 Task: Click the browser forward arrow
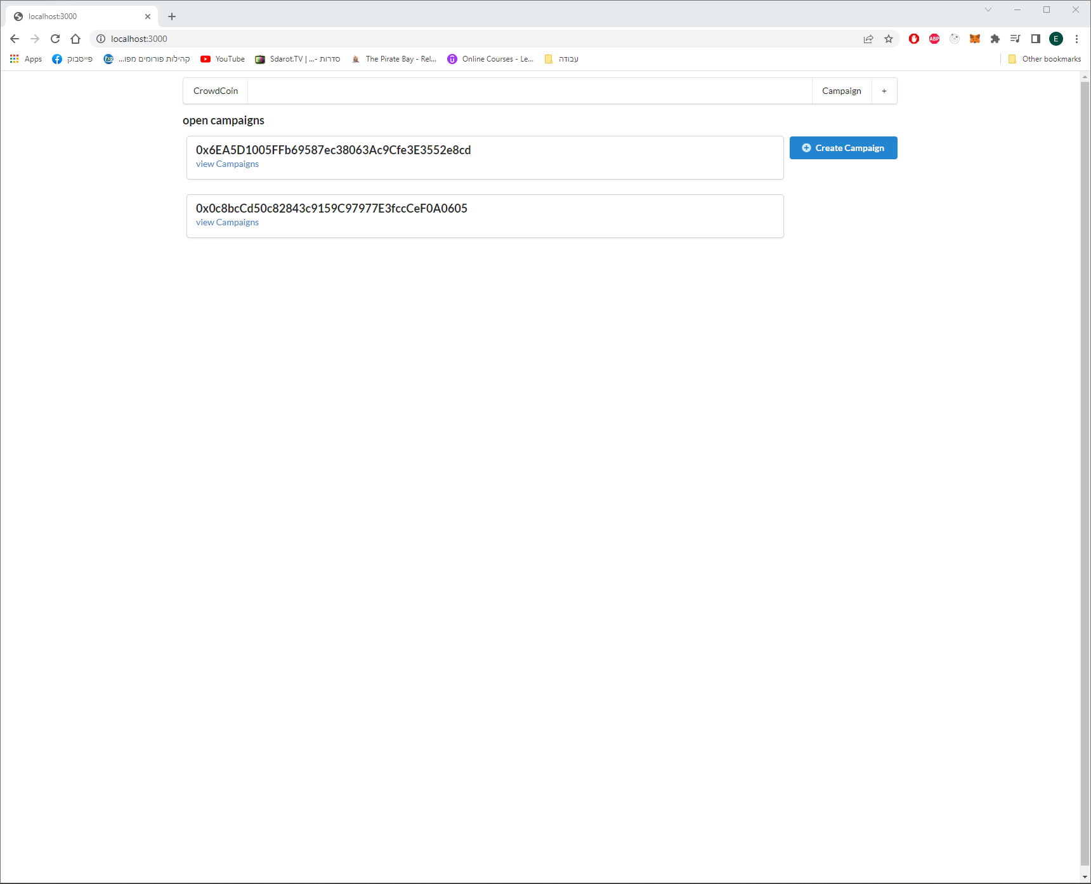(35, 39)
